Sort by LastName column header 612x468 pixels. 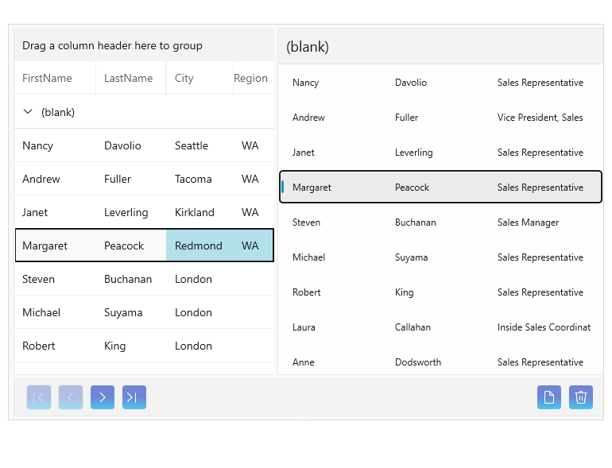click(131, 78)
